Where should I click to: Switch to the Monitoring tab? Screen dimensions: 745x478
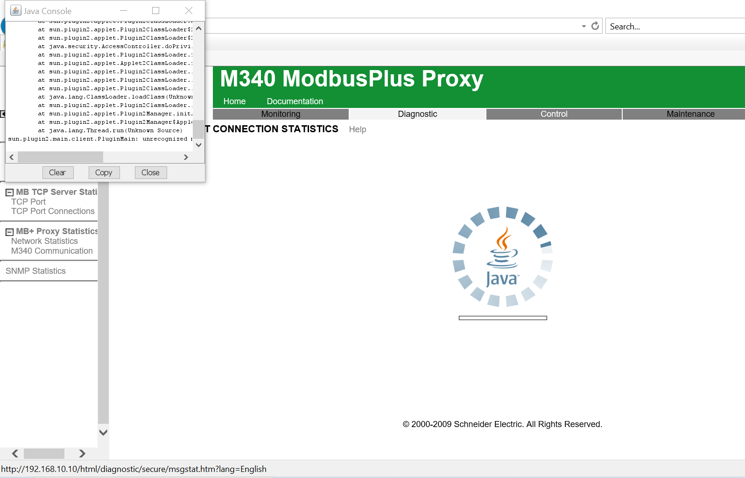pyautogui.click(x=281, y=114)
